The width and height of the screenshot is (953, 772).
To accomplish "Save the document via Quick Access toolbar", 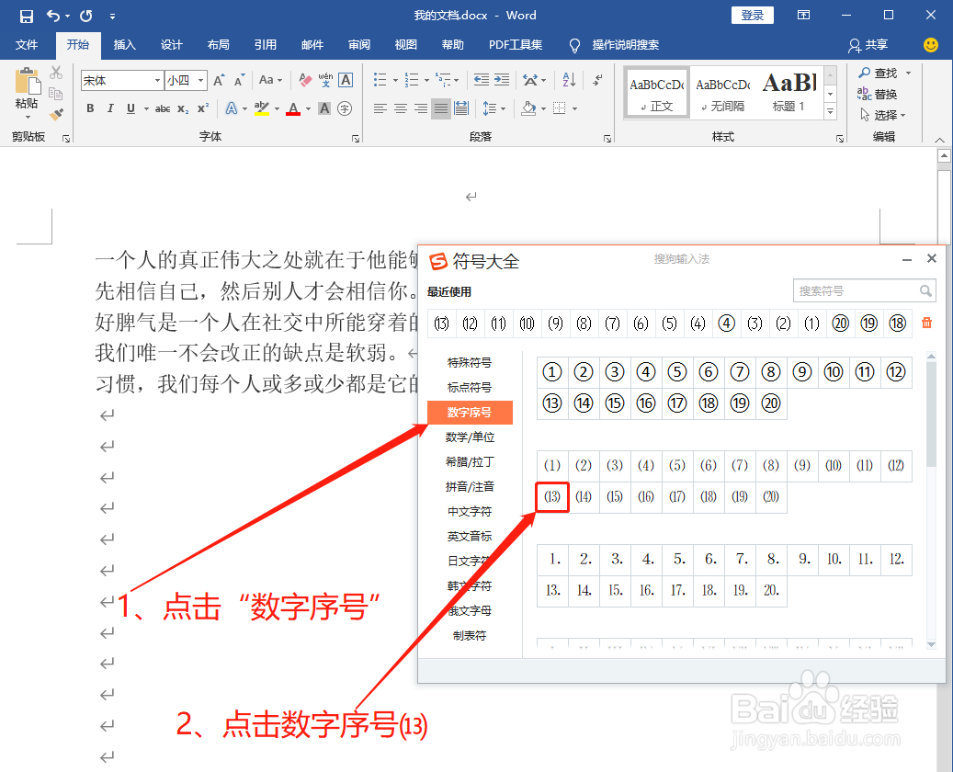I will tap(26, 15).
